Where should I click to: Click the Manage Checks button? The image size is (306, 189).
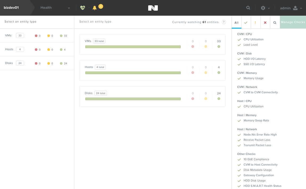(293, 22)
